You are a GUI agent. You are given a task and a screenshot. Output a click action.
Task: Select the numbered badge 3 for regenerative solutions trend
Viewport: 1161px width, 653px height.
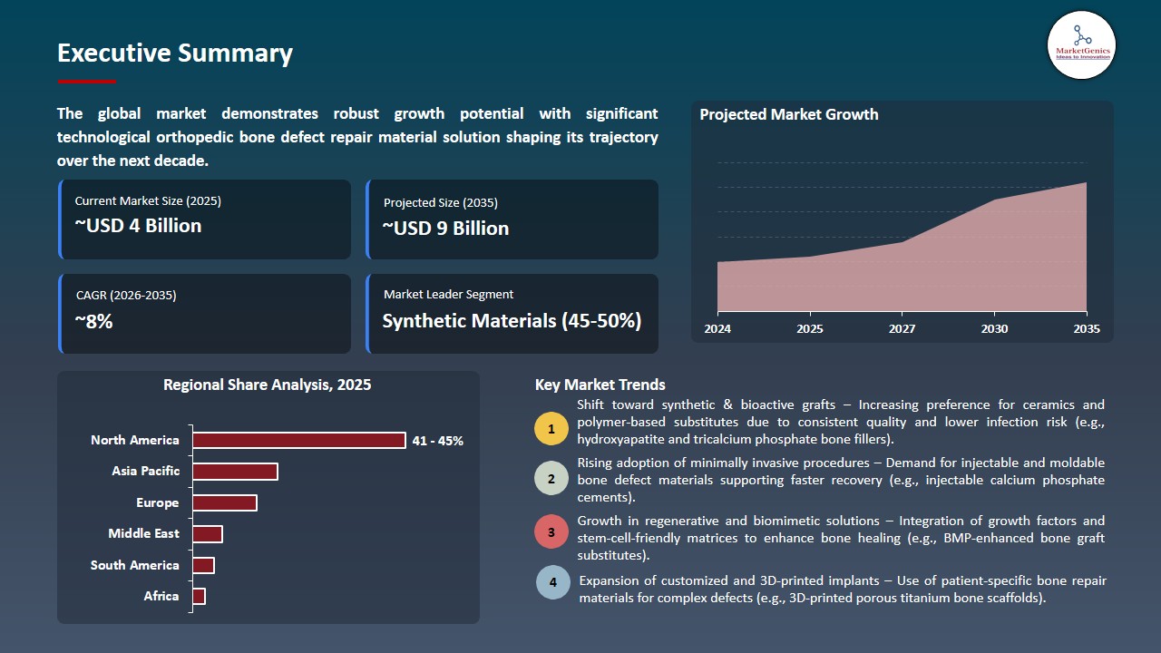click(x=551, y=531)
